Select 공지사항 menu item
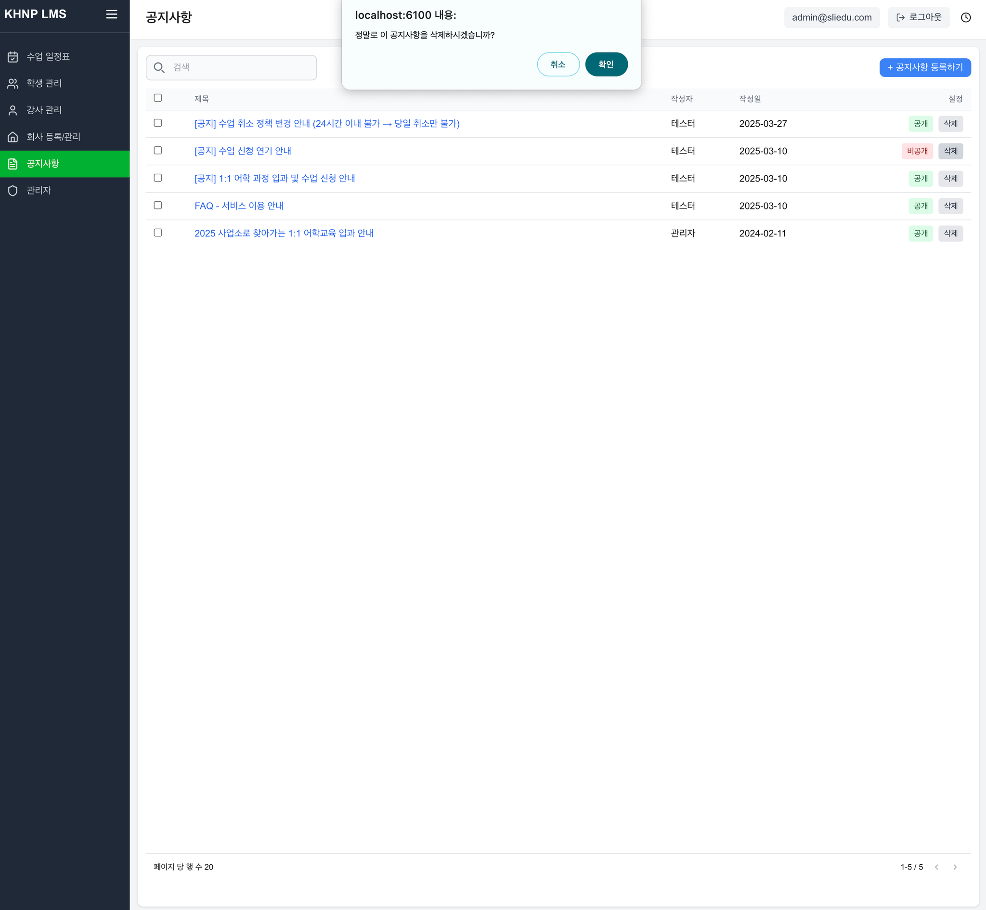The width and height of the screenshot is (986, 910). (65, 164)
